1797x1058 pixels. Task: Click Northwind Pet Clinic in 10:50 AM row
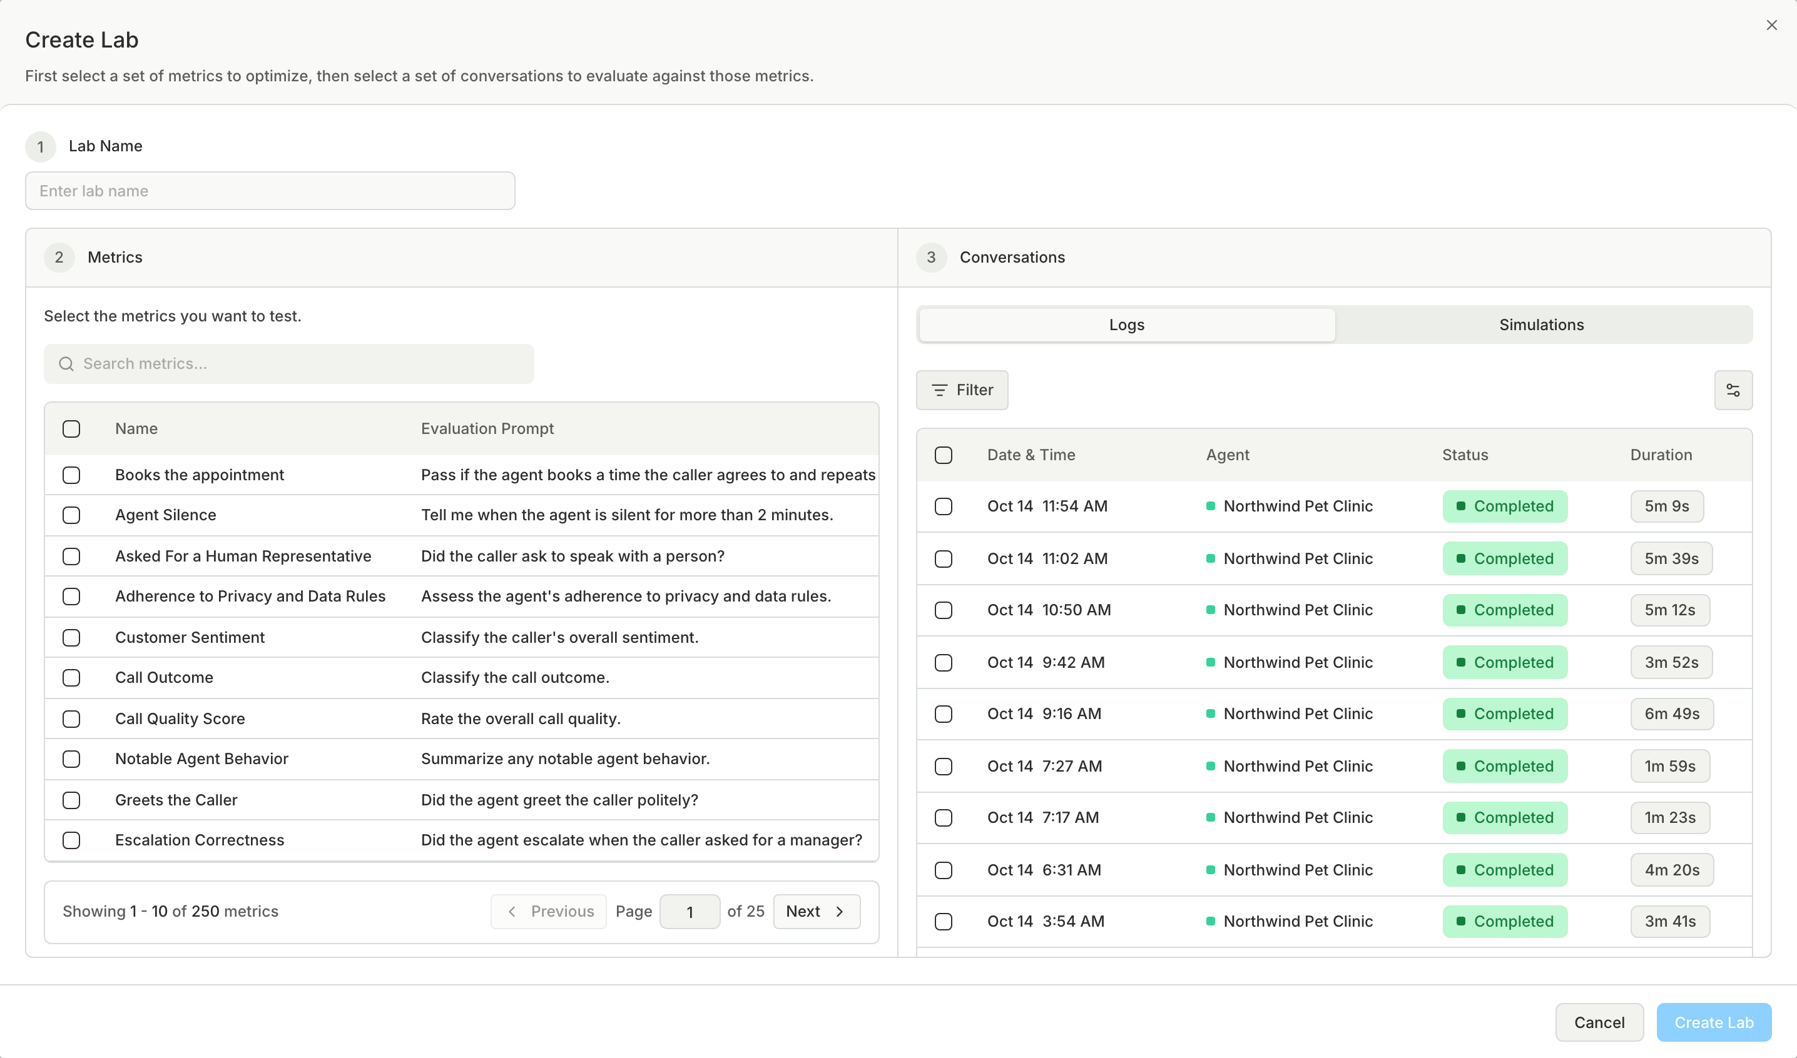pyautogui.click(x=1298, y=610)
